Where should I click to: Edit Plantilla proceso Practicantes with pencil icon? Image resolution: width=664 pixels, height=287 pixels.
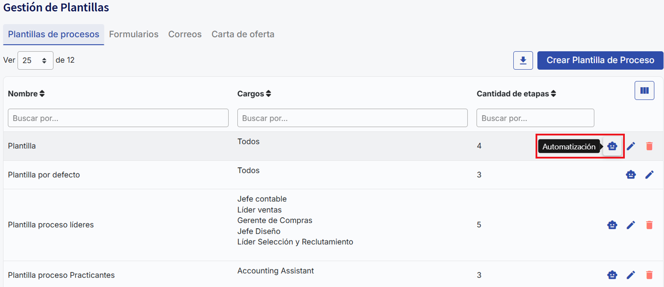(631, 275)
